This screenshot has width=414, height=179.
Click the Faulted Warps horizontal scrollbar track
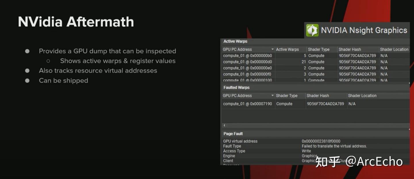(x=316, y=126)
